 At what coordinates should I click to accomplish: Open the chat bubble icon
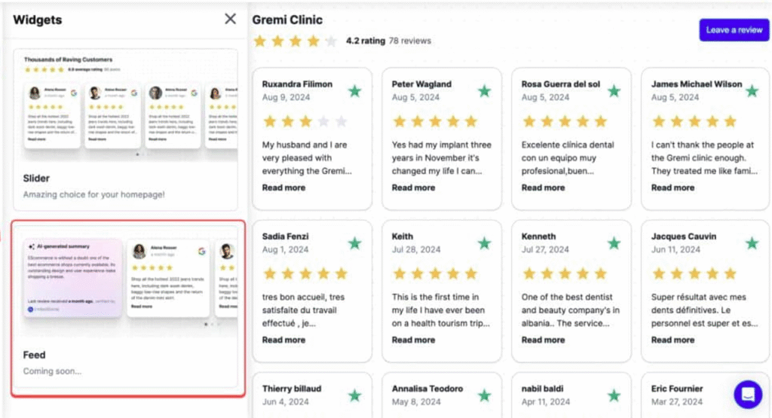[x=748, y=395]
